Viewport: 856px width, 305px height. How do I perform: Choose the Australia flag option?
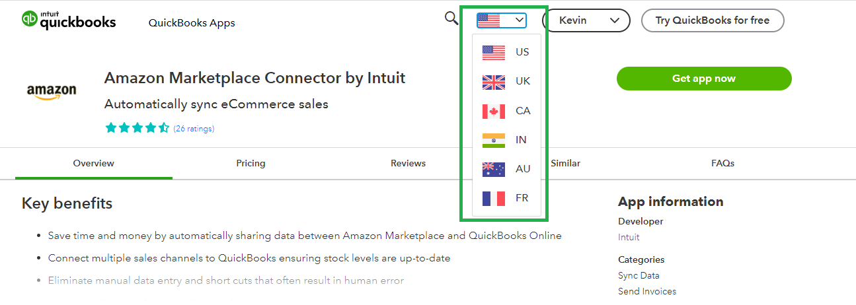[x=506, y=168]
